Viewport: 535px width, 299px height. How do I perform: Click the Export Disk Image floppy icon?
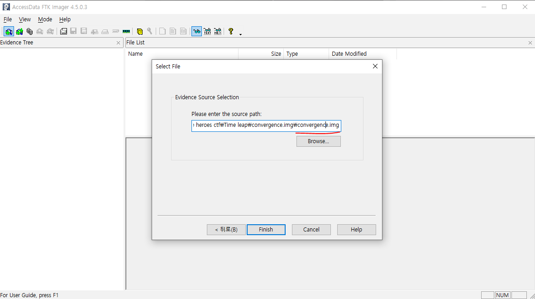[x=73, y=31]
